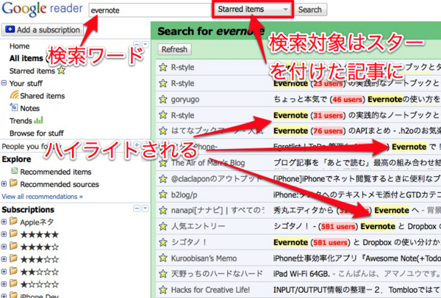Unstar the 天野っちのハードなハード row
441x298 pixels.
coord(163,274)
